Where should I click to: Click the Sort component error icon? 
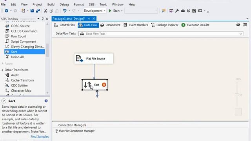[x=104, y=85]
